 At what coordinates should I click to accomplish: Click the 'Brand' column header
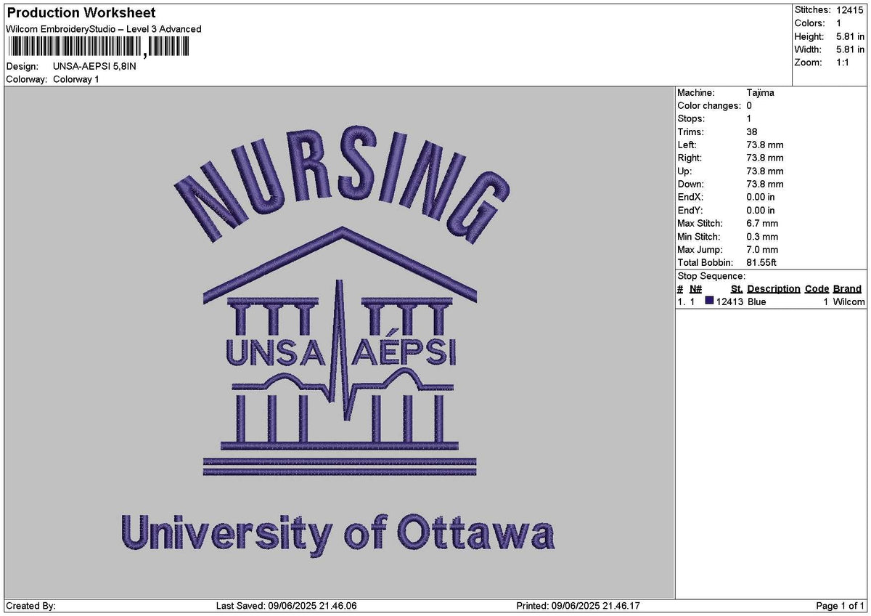(x=847, y=289)
